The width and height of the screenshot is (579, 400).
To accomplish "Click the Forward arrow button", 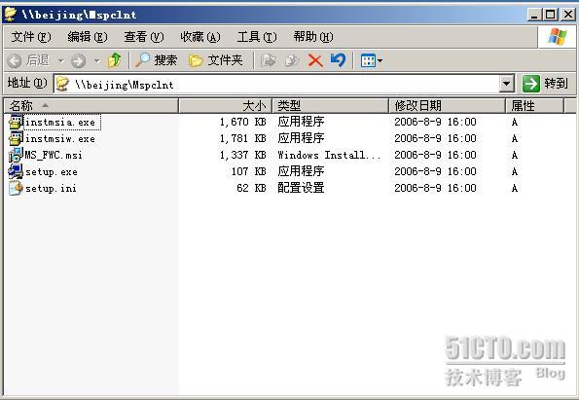I will pos(78,60).
